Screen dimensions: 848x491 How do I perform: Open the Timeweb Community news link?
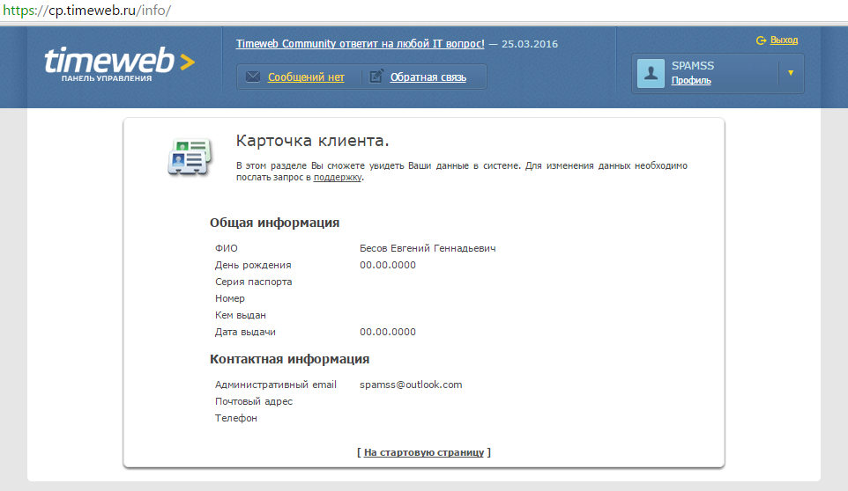pyautogui.click(x=360, y=44)
